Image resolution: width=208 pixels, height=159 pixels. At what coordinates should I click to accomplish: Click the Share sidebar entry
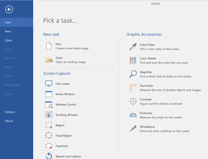[16, 76]
